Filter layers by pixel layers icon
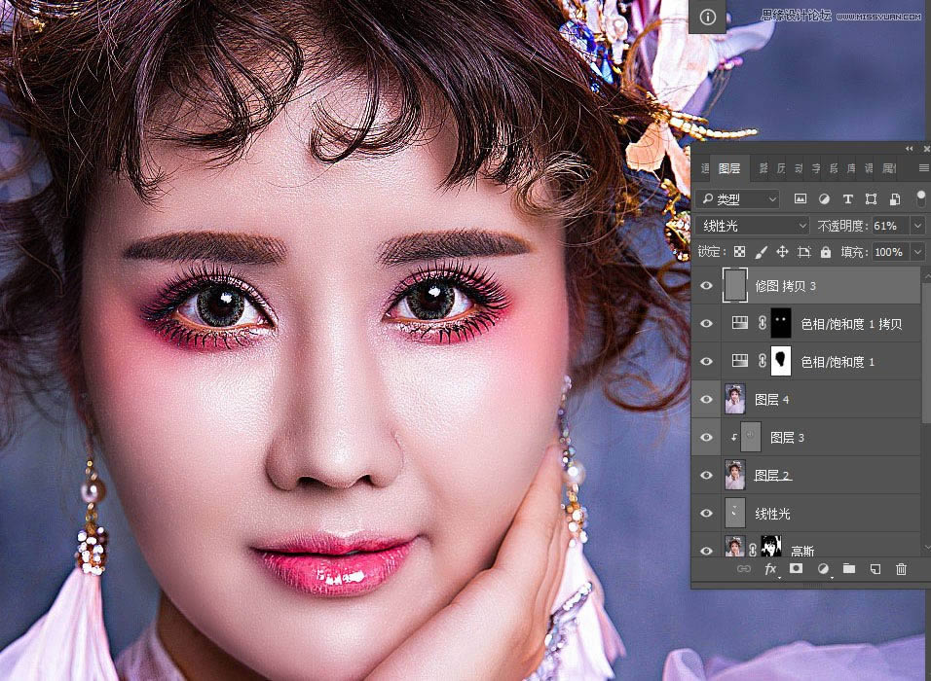The height and width of the screenshot is (681, 931). (x=801, y=198)
